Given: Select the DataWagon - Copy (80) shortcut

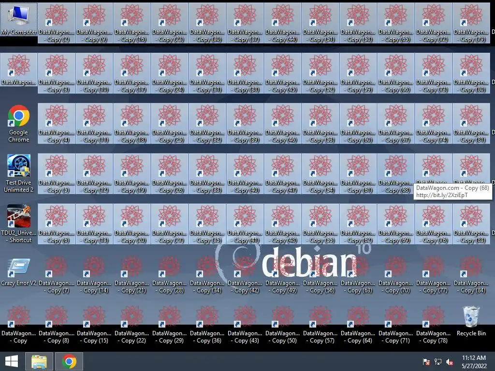Looking at the screenshot, I should tap(471, 73).
